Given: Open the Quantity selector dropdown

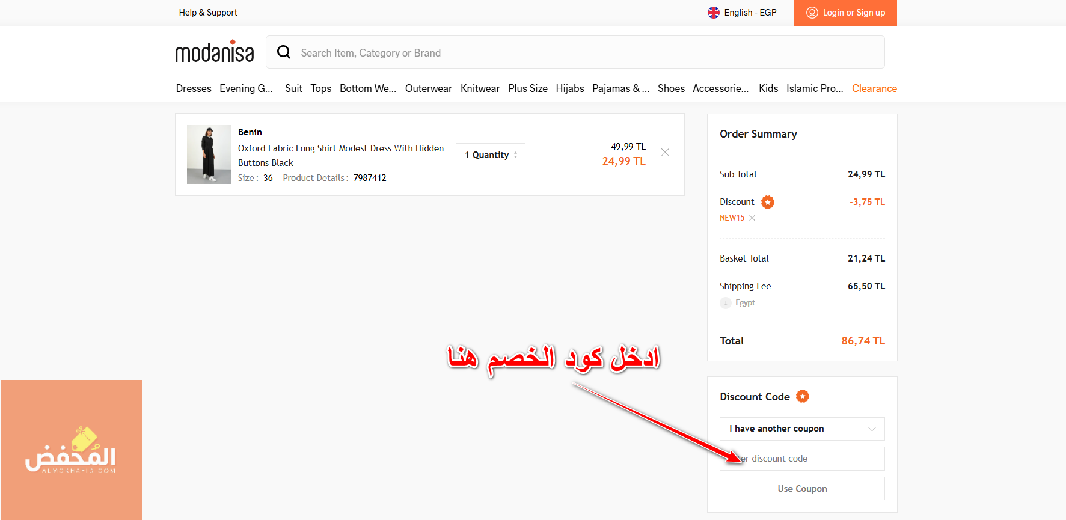Looking at the screenshot, I should pyautogui.click(x=491, y=154).
